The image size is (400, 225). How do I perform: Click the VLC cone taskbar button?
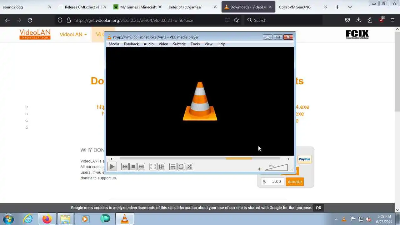pos(125,219)
